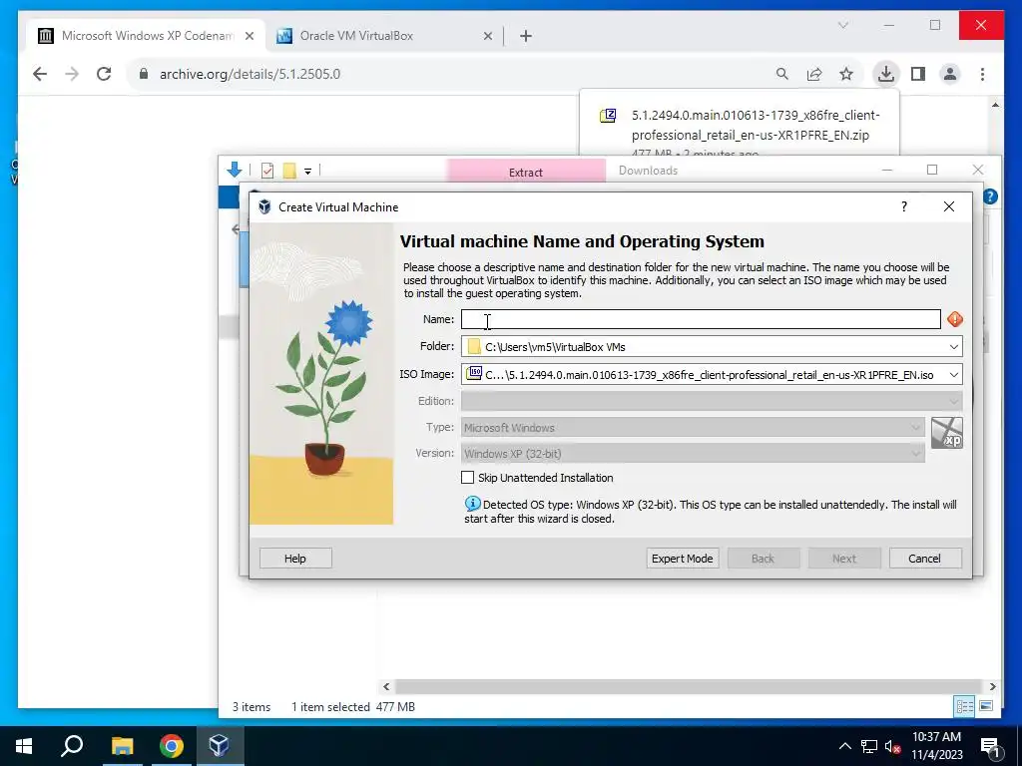
Task: Close the Create Virtual Machine dialog
Action: [x=949, y=206]
